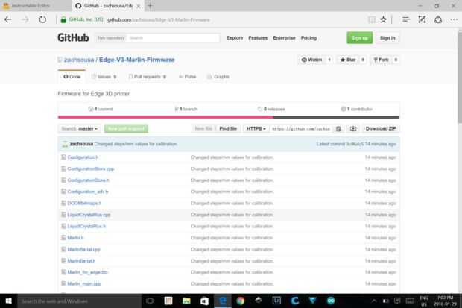Click the green padlock security icon
Viewport: 462px width, 308px height.
pyautogui.click(x=63, y=20)
